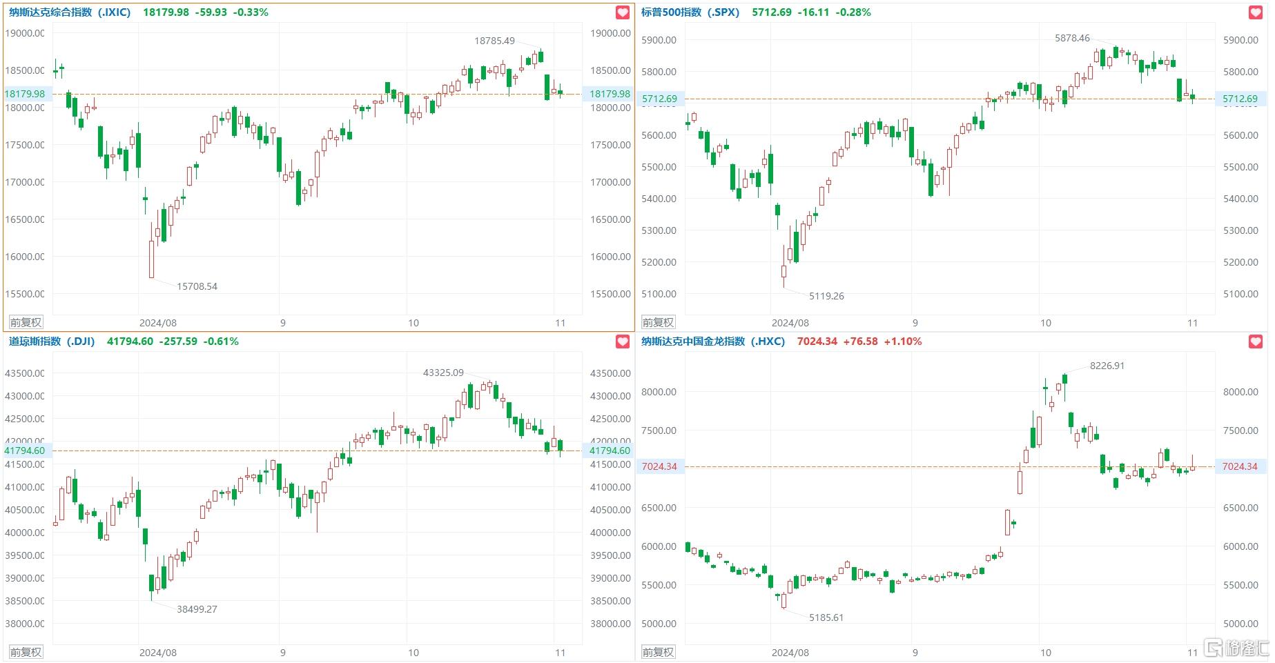The height and width of the screenshot is (663, 1275).
Task: Click the 5119.26 low label
Action: tap(826, 296)
